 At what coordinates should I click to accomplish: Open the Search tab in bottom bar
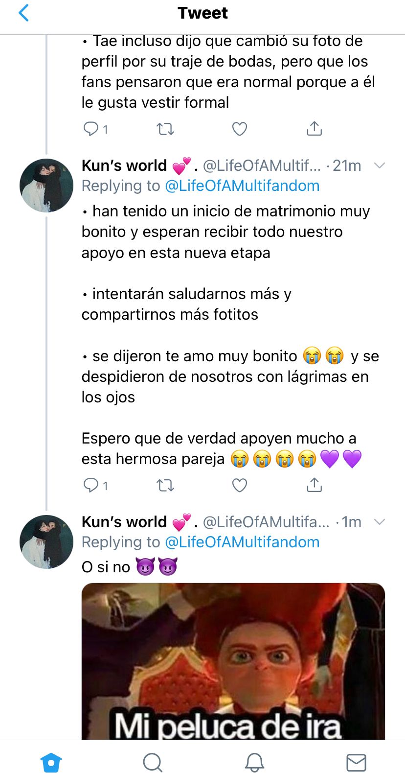click(x=153, y=762)
